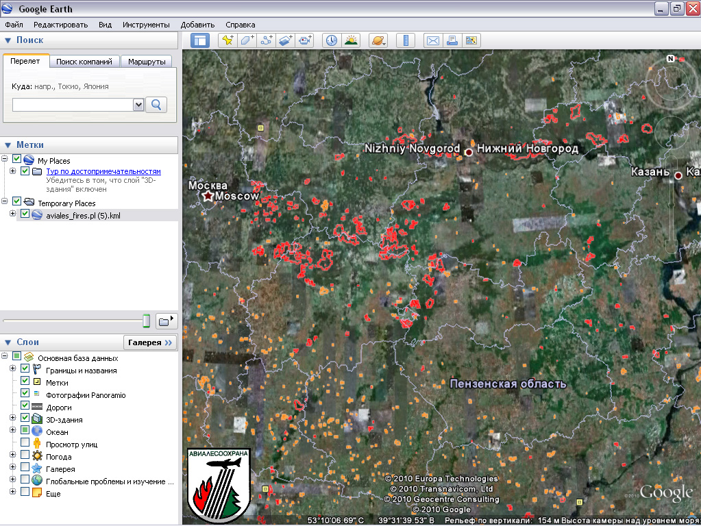Click the North compass indicator

tap(670, 58)
